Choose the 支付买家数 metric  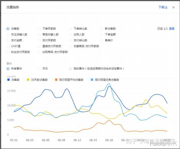pyautogui.click(x=39, y=40)
